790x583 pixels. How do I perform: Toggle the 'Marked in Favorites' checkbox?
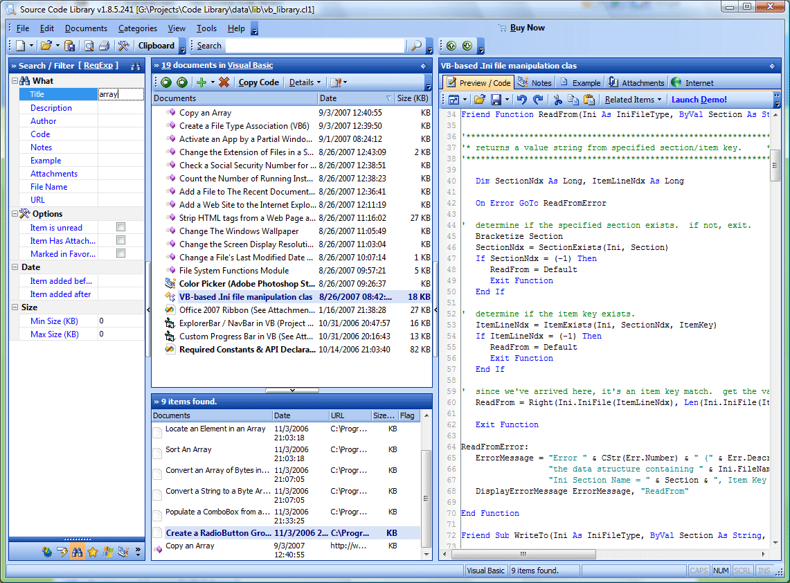(x=120, y=253)
